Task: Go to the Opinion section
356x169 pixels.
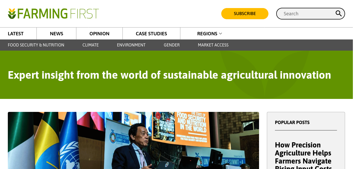Action: coord(99,33)
